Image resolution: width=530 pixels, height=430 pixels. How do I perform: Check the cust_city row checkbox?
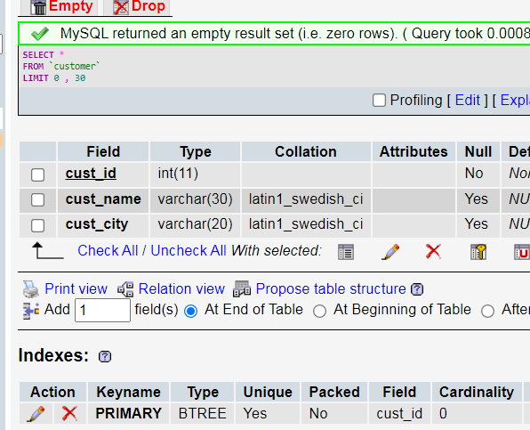(x=37, y=225)
